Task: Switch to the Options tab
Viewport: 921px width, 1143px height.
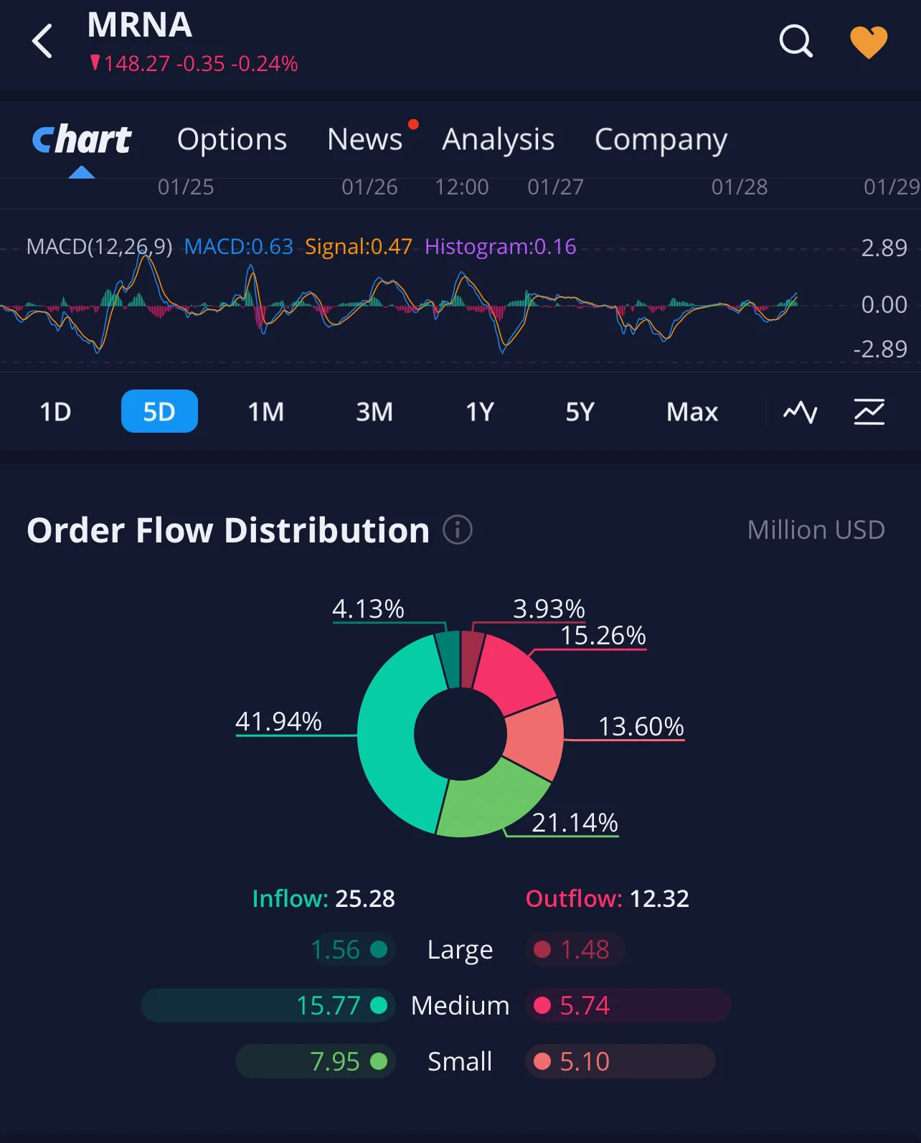Action: 232,139
